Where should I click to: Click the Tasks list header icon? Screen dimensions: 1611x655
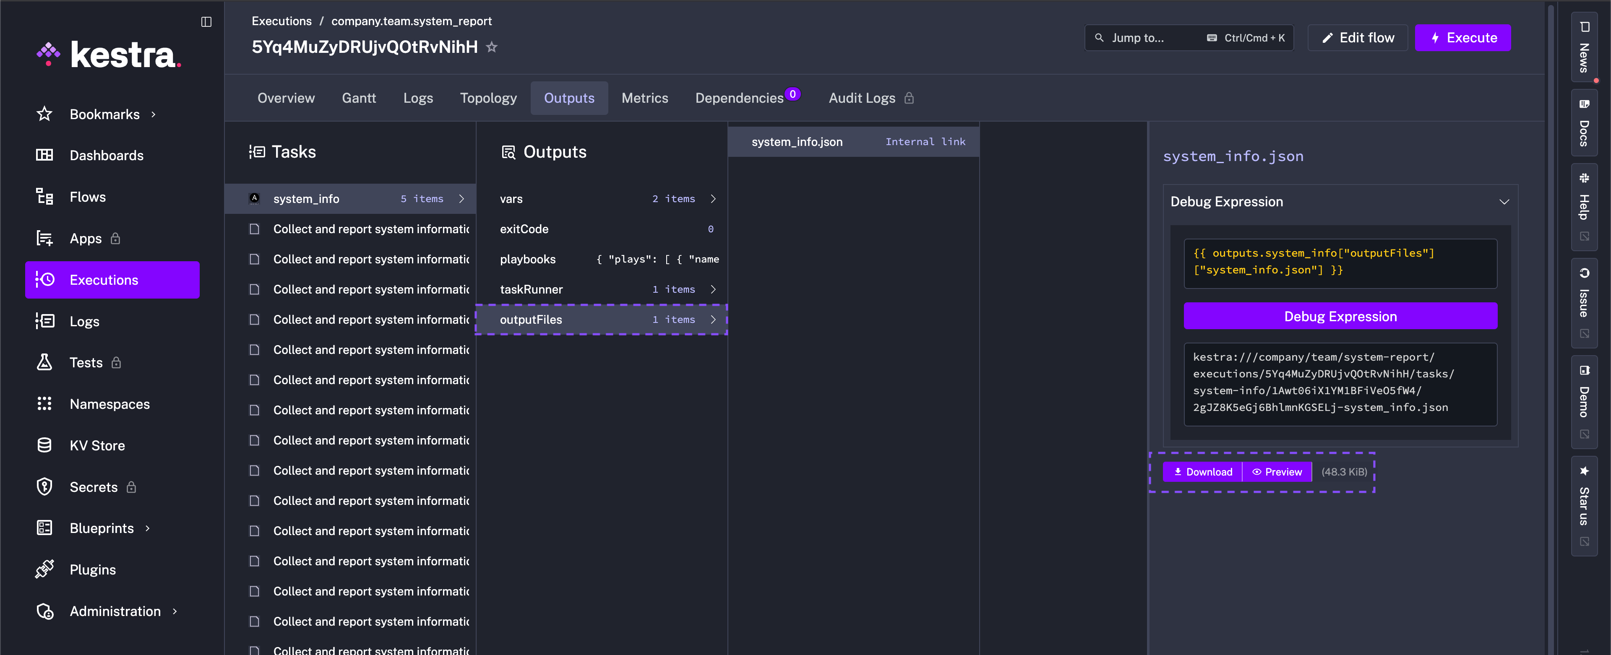(x=256, y=152)
